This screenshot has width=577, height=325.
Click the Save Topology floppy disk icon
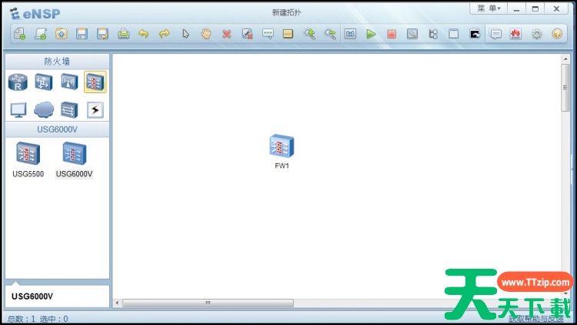click(x=82, y=34)
